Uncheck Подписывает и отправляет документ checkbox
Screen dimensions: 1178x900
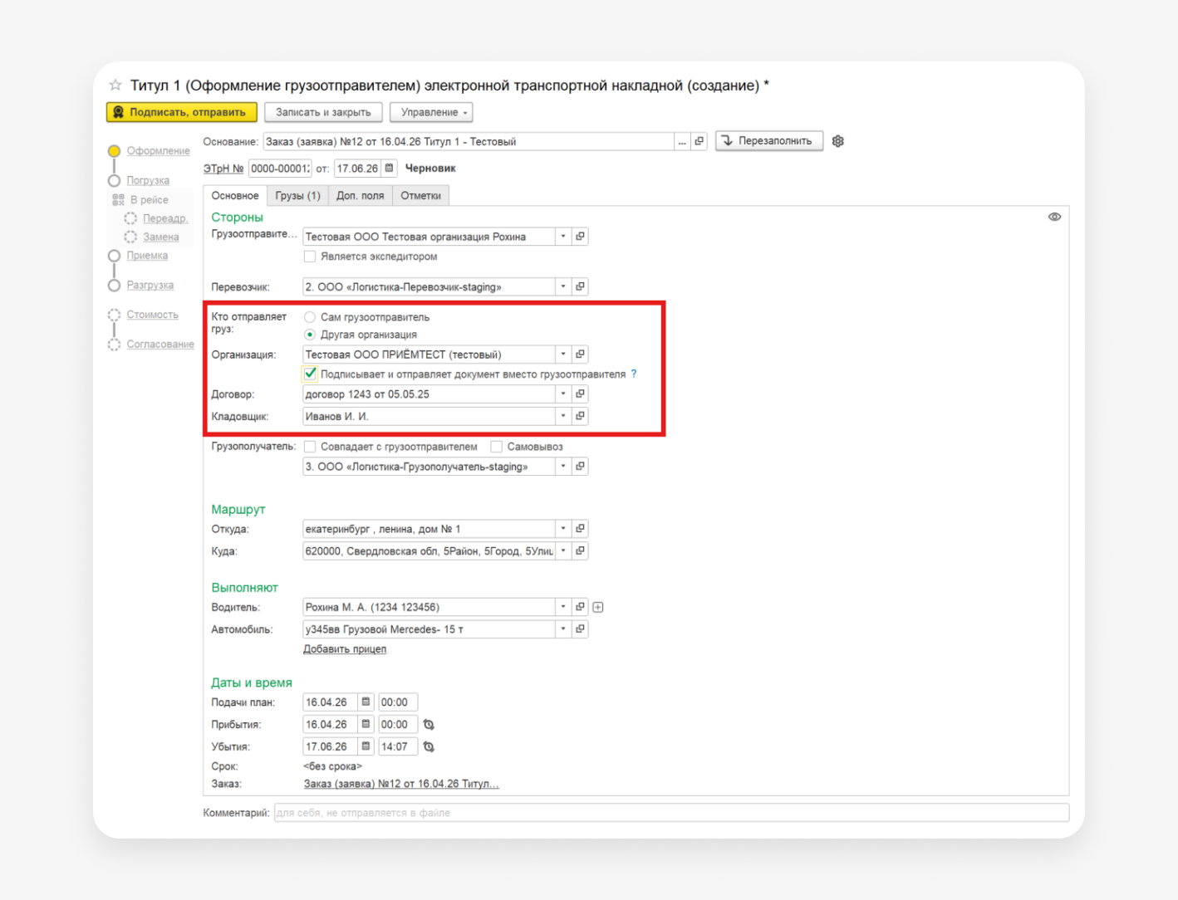point(310,374)
